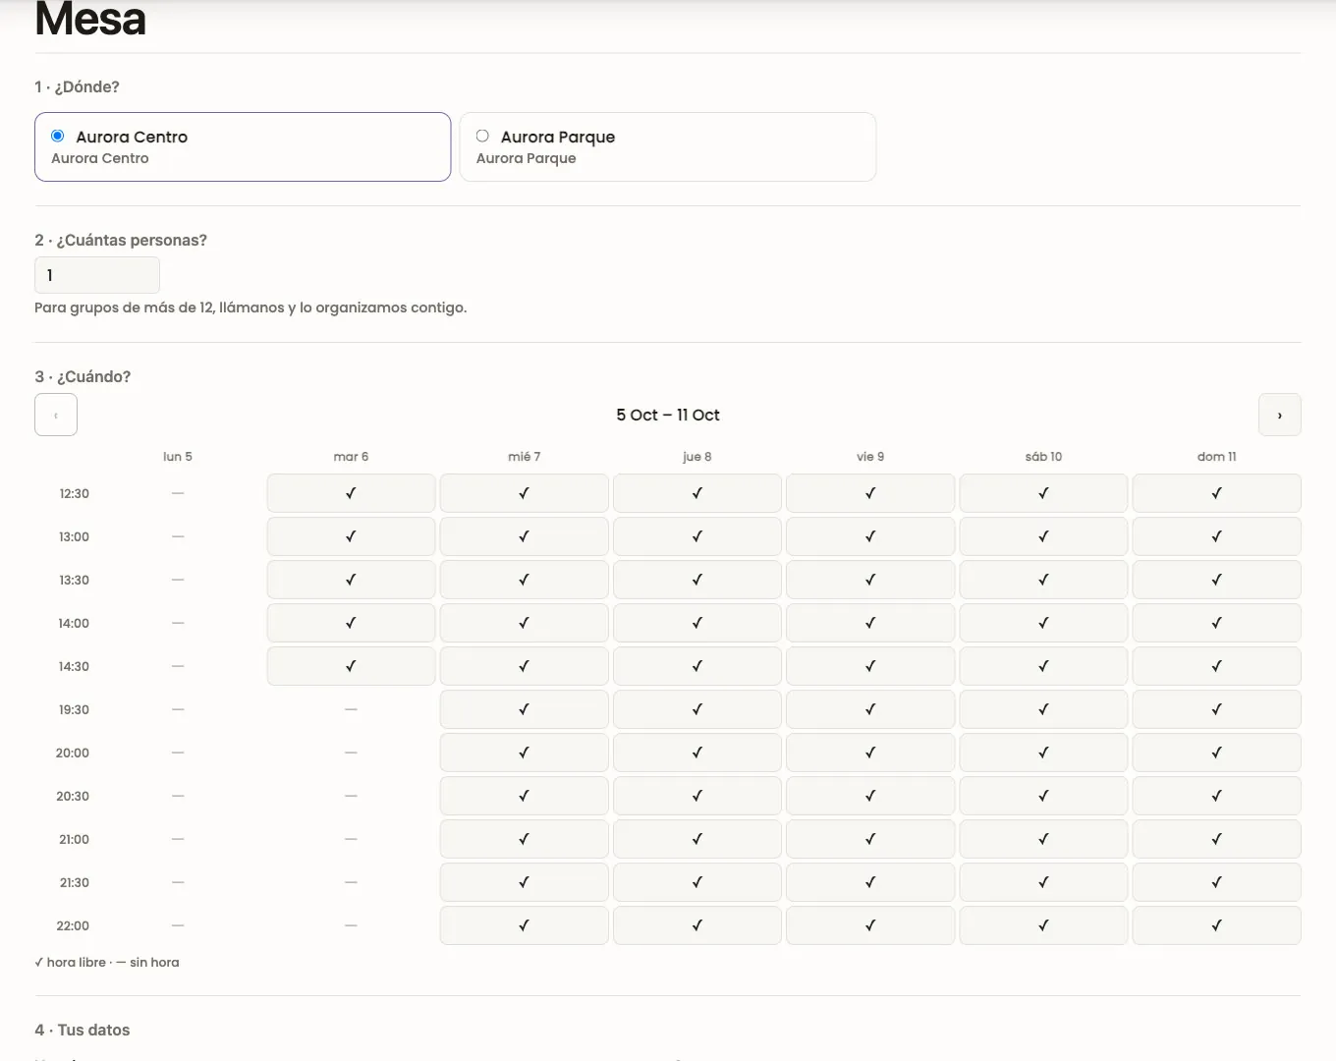Pick the 12:30 slot on mar 6

pos(351,493)
